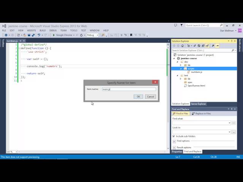
Task: Click Solution Explorer Collapse All icon
Action: [x=203, y=45]
